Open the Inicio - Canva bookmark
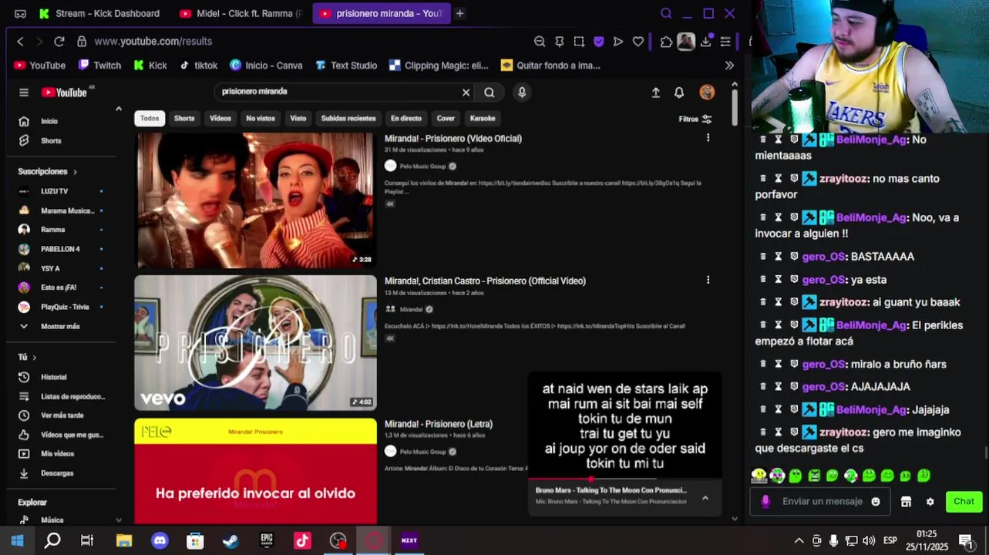The height and width of the screenshot is (555, 989). [x=266, y=66]
